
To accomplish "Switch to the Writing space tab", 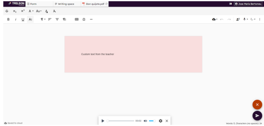I will (x=67, y=4).
